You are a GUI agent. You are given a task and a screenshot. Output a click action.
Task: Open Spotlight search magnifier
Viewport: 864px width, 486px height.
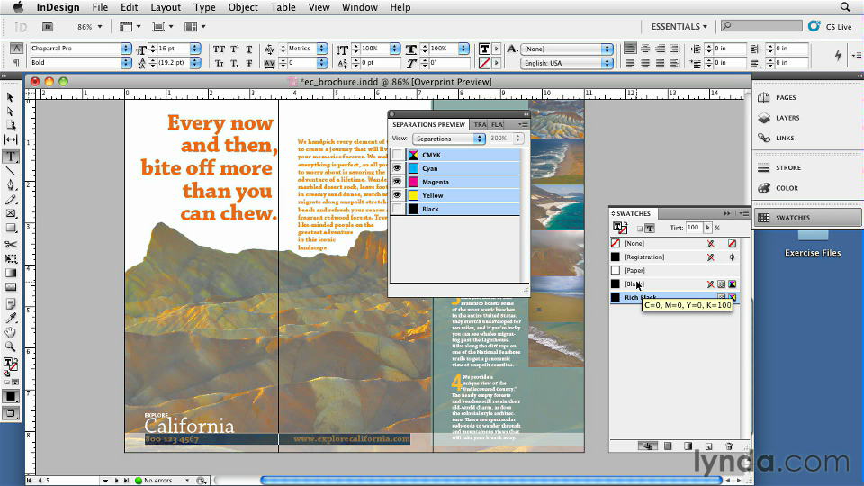click(845, 7)
